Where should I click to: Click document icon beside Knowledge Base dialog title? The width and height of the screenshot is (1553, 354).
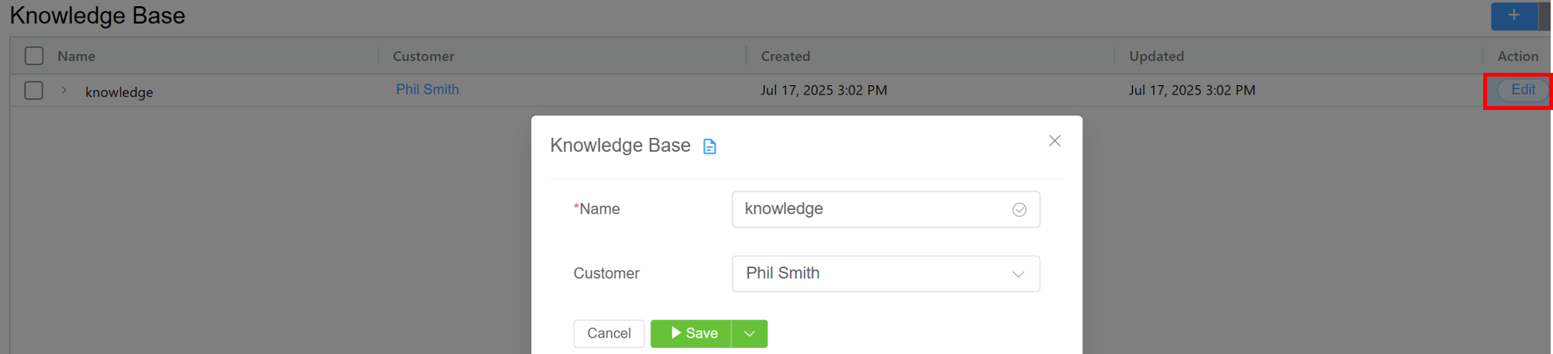click(x=709, y=146)
